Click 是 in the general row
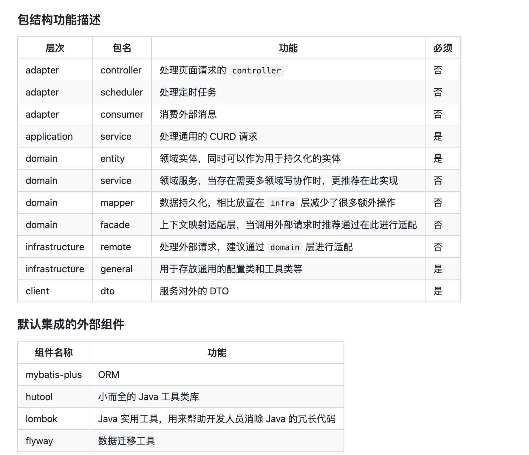The height and width of the screenshot is (455, 529). (x=438, y=269)
